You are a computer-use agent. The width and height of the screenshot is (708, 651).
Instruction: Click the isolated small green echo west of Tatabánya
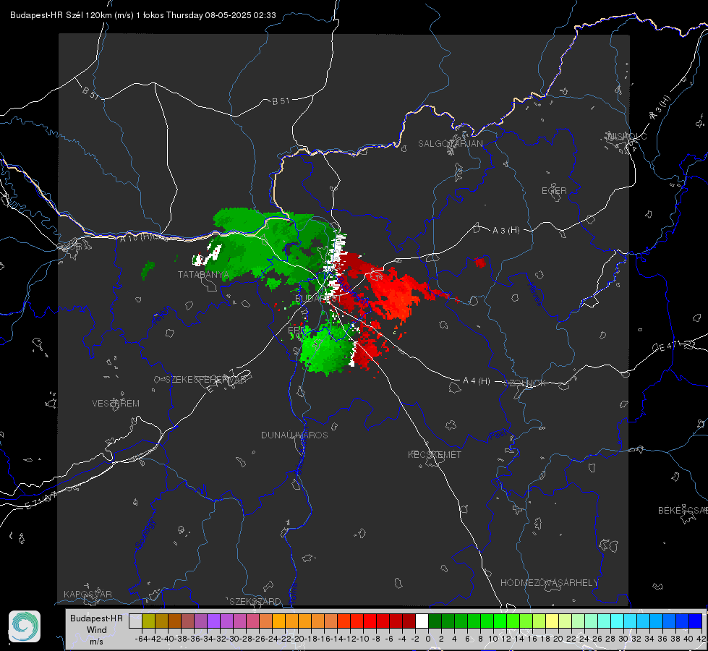pos(148,270)
